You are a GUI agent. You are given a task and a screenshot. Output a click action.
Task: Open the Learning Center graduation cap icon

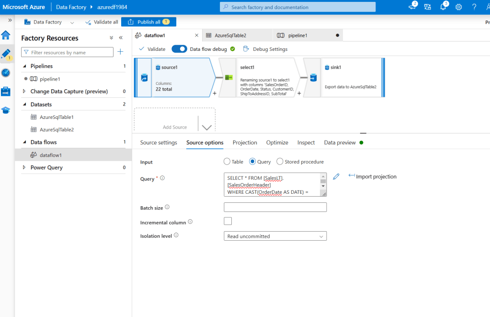click(6, 110)
